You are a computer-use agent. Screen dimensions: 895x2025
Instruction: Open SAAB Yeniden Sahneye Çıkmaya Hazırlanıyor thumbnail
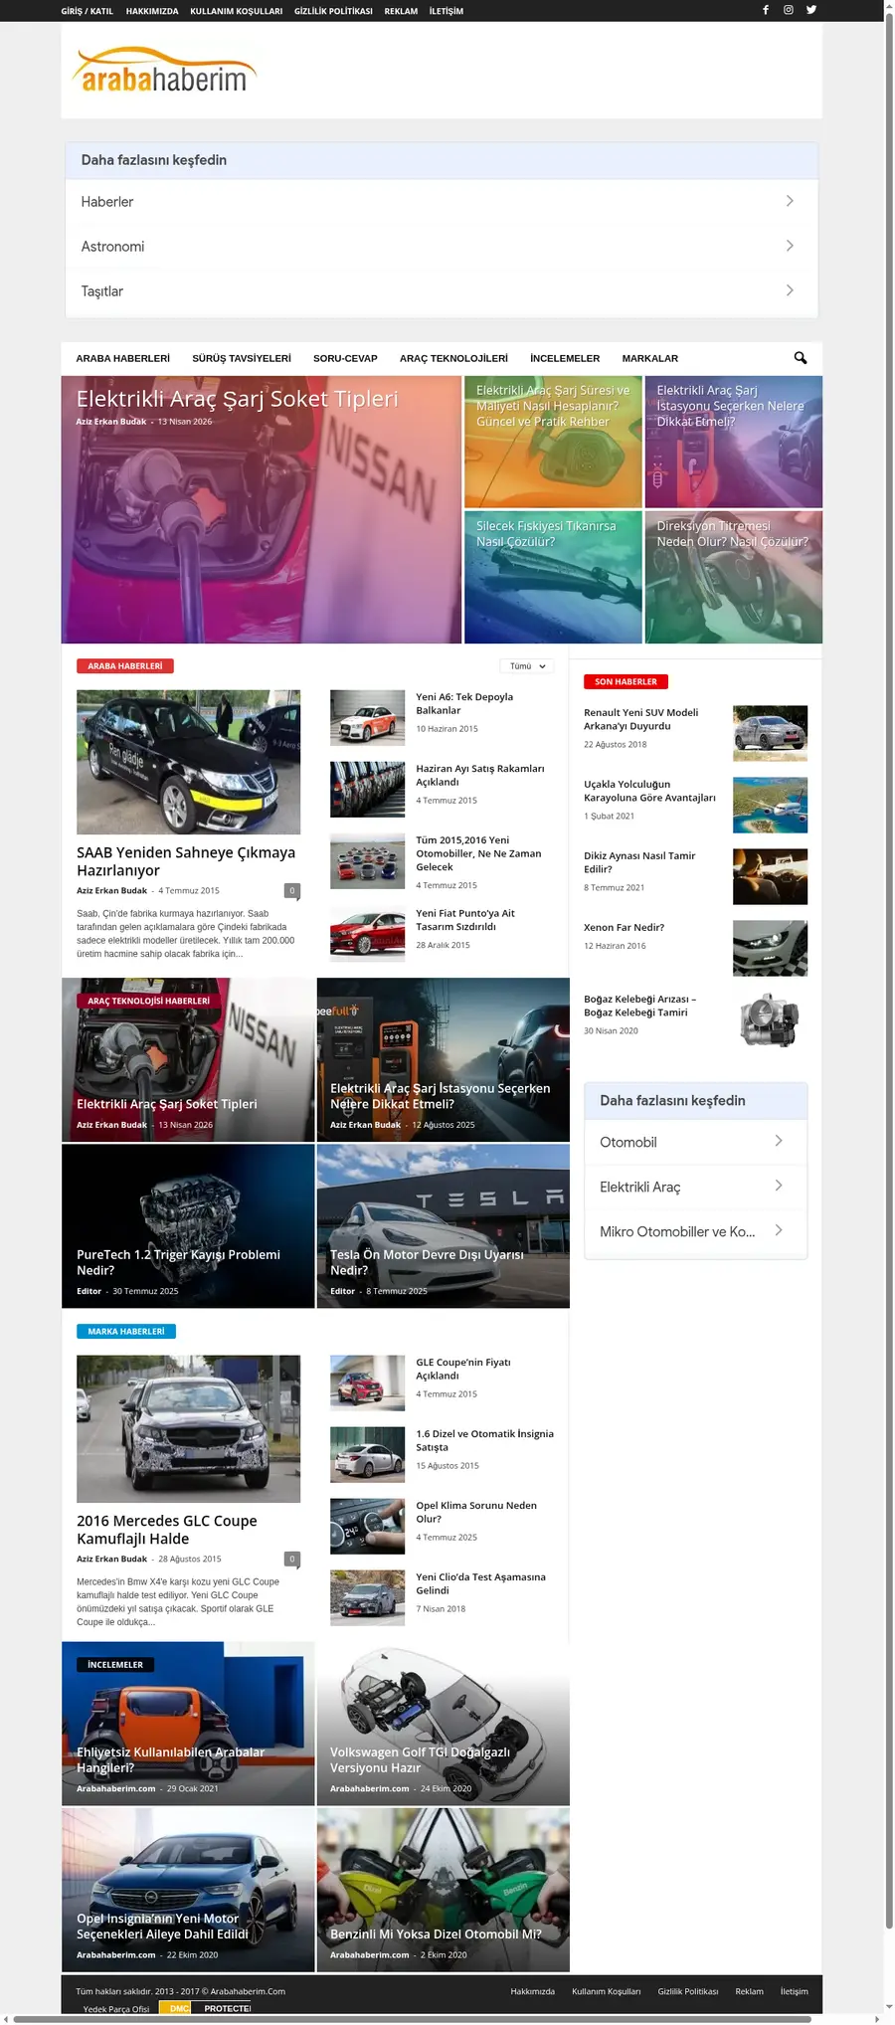pyautogui.click(x=189, y=762)
